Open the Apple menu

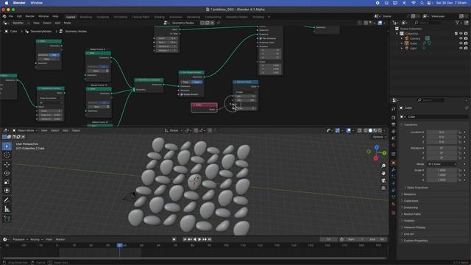[7, 3]
